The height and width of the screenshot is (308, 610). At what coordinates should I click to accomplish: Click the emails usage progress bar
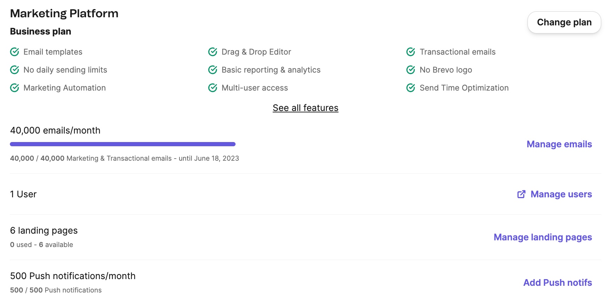pos(123,144)
